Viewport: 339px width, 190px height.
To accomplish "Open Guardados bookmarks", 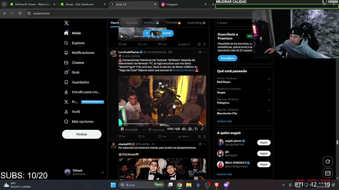I will point(77,82).
